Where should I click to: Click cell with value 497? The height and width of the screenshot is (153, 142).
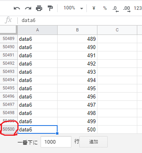point(77,105)
